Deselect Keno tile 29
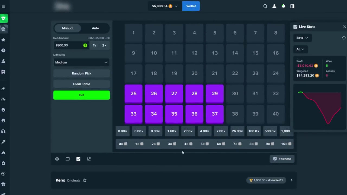347x195 pixels. click(x=215, y=94)
